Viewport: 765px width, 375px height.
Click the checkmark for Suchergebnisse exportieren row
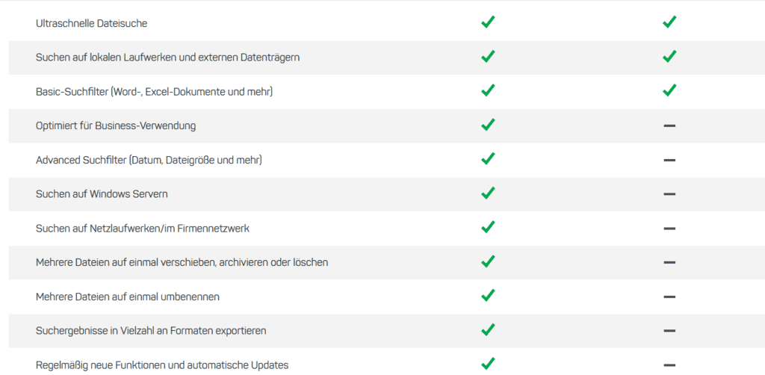pyautogui.click(x=488, y=329)
